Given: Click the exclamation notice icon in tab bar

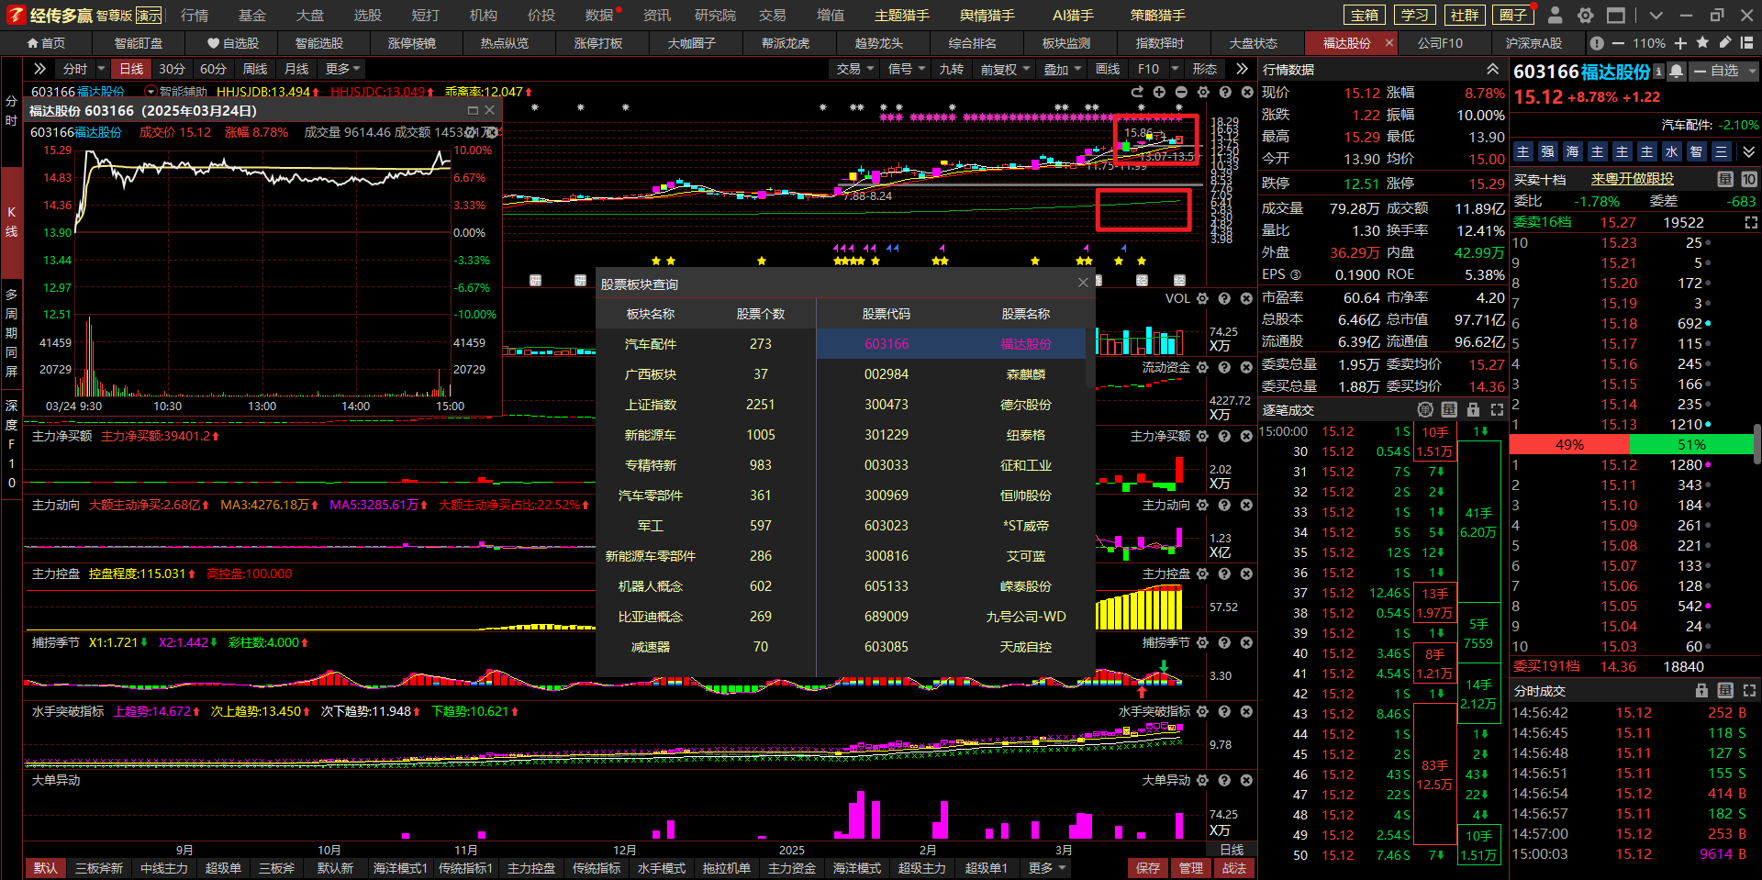Looking at the screenshot, I should point(1597,43).
